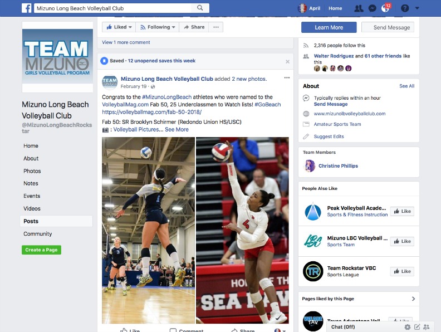Click Christine Phillips avatar
The height and width of the screenshot is (332, 441).
pyautogui.click(x=310, y=166)
